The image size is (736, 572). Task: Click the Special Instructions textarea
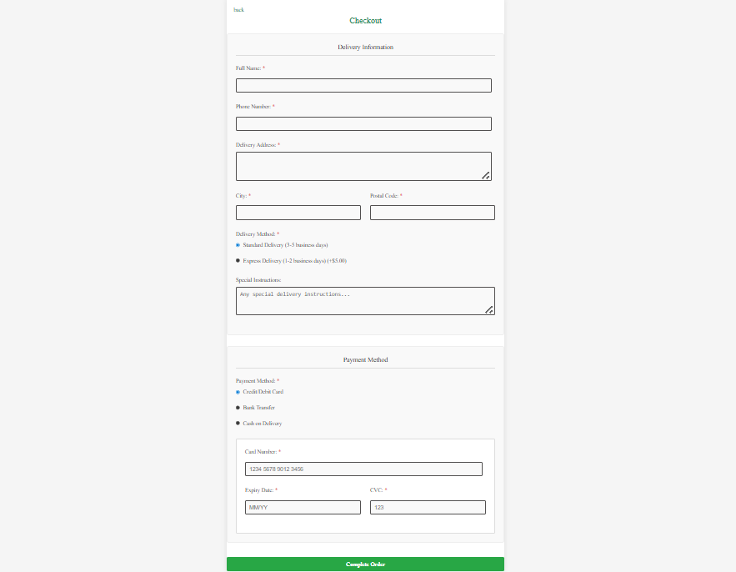[x=365, y=301]
